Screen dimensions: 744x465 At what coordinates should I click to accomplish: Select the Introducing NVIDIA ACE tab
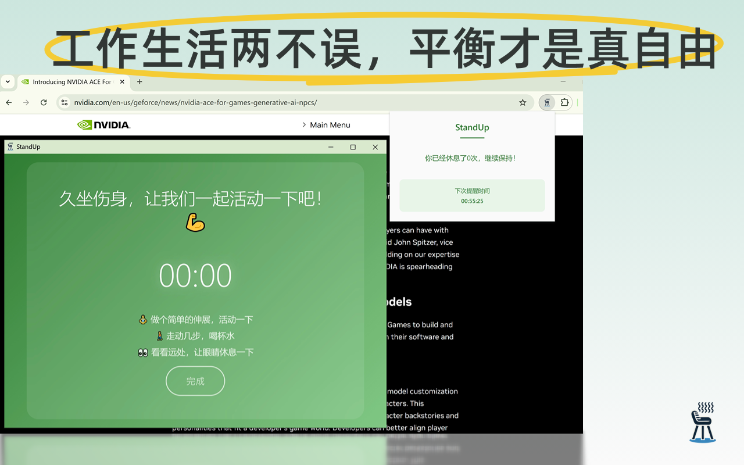pos(70,82)
